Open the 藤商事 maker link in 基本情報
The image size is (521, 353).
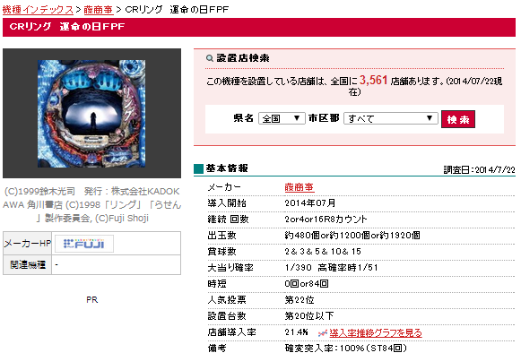click(299, 187)
